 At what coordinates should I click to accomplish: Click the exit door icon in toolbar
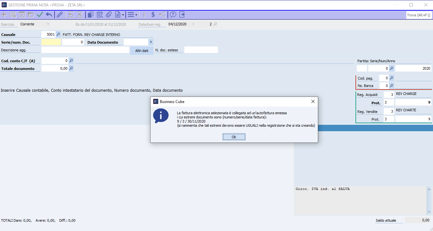[182, 15]
